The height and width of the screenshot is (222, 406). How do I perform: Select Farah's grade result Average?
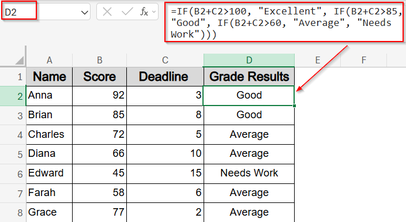(x=249, y=193)
